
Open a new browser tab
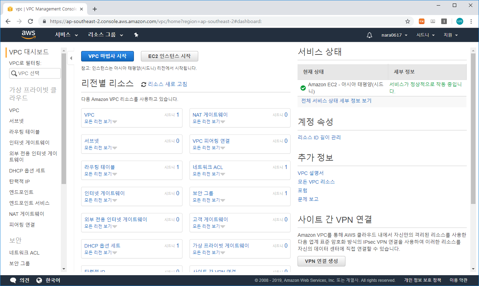(94, 9)
